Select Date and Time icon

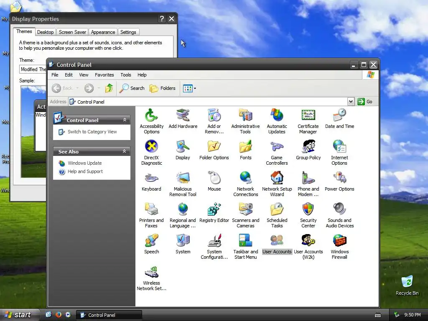pos(339,115)
